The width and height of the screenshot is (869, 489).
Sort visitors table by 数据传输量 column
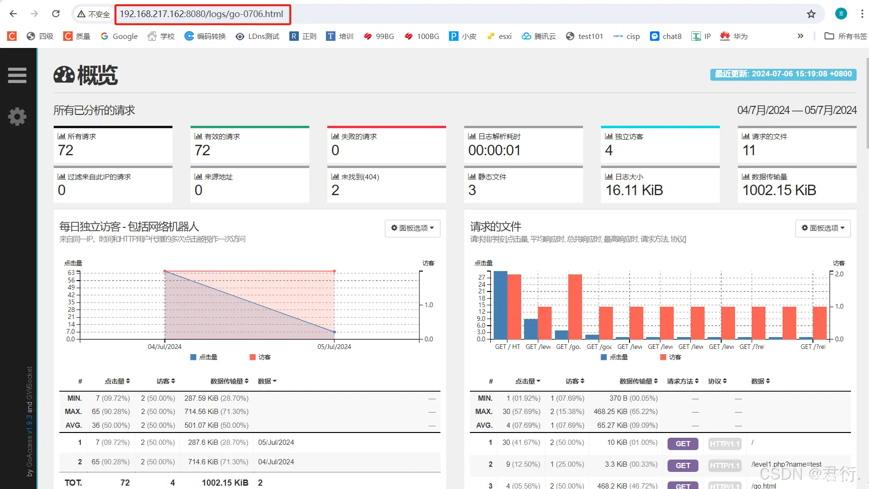[x=229, y=381]
